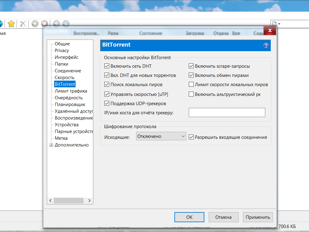Go to 'Интерфейс' settings section
Viewport: 309px width, 232px height.
[66, 57]
